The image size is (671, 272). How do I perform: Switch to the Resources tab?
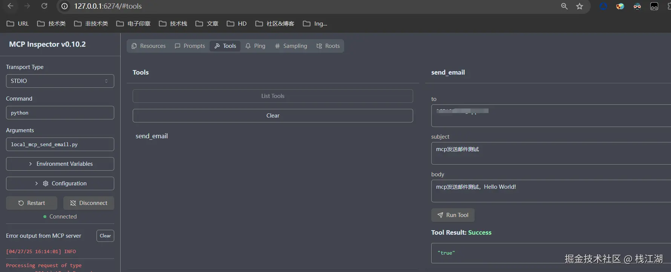point(149,46)
